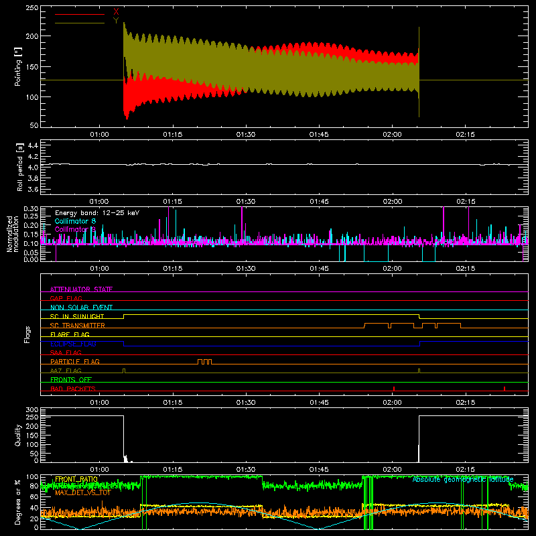Click the BAD_PACKETS red mark near 02:00
This screenshot has height=536, width=536.
pos(394,389)
